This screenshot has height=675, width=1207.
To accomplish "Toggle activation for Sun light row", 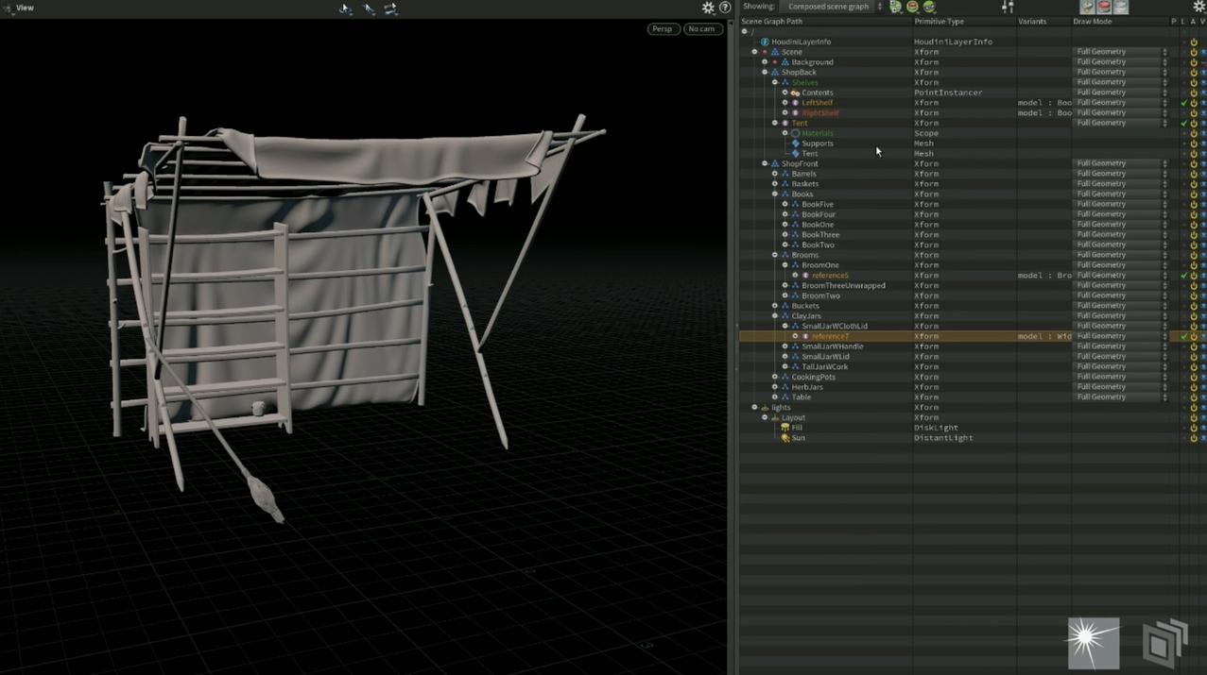I will [x=1194, y=438].
